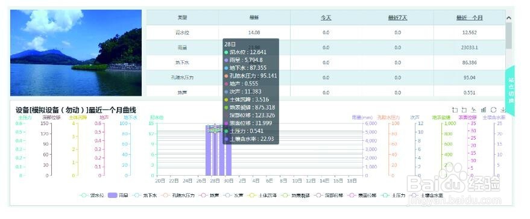Click the 最近一个月 column header link
Image resolution: width=530 pixels, height=219 pixels.
[470, 17]
